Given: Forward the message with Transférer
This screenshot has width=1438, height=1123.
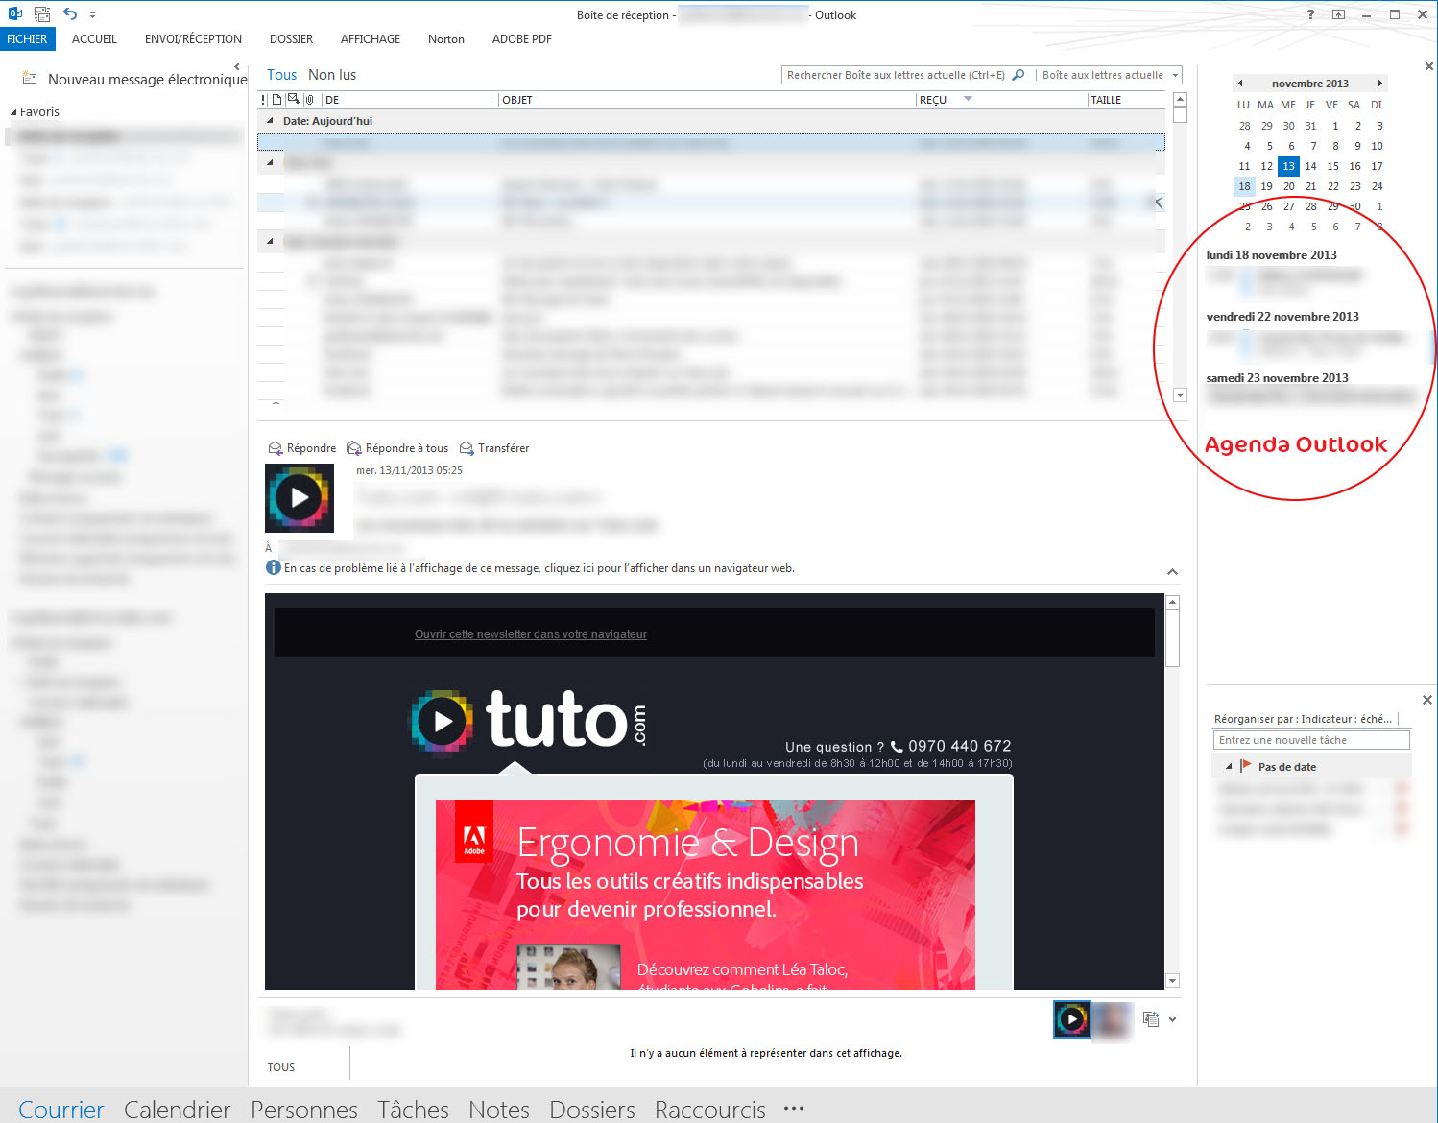Looking at the screenshot, I should [x=494, y=448].
